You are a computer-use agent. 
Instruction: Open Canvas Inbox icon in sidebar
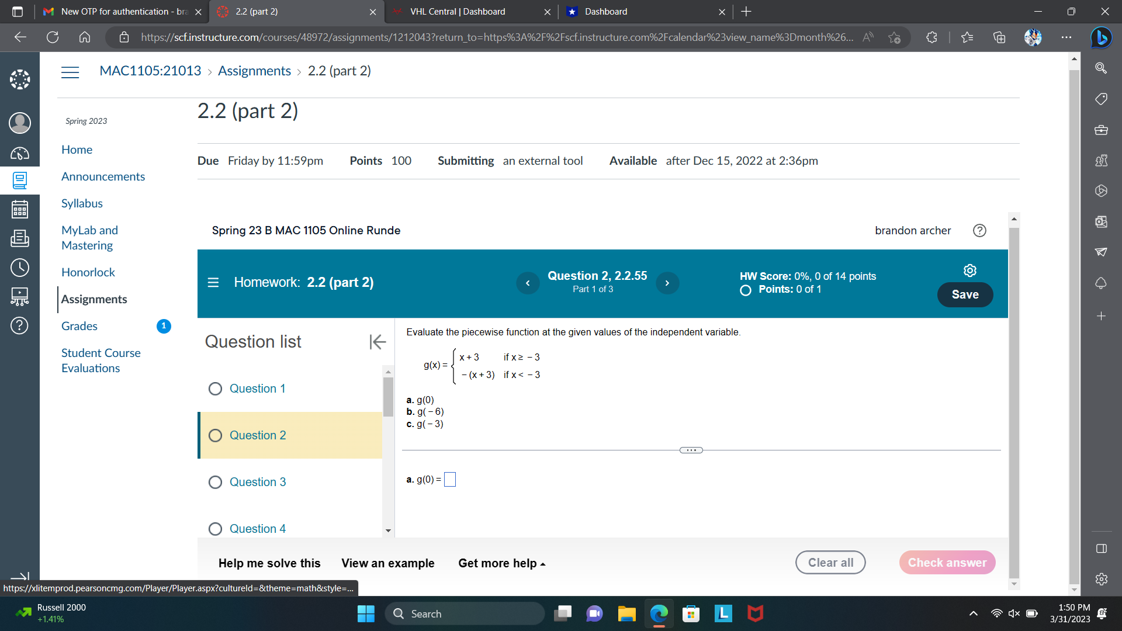[19, 238]
